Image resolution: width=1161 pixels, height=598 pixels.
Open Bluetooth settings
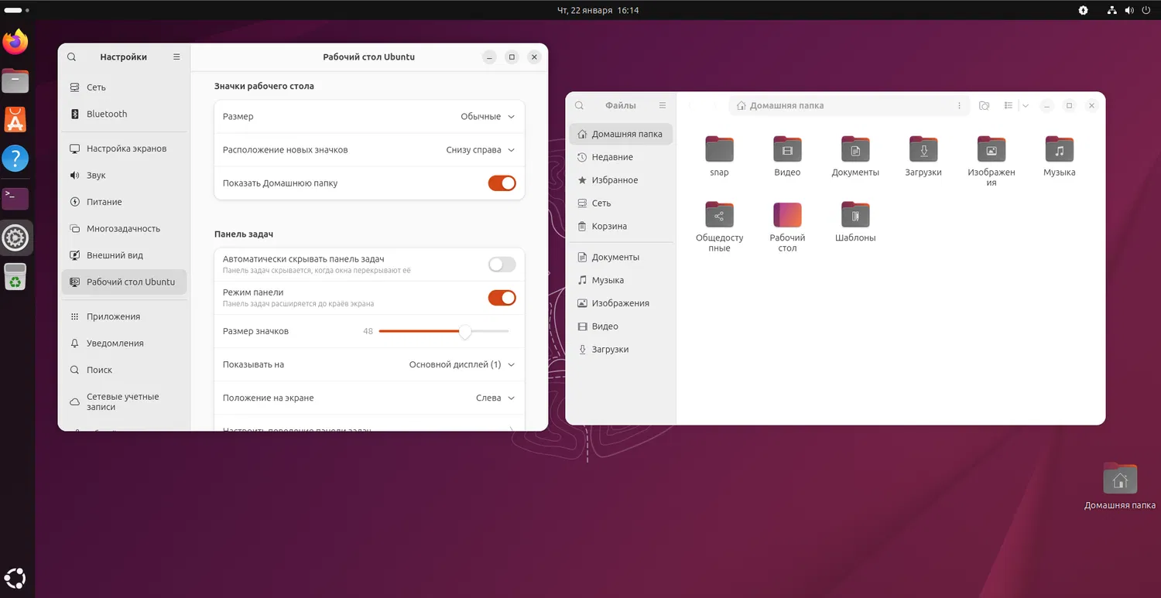point(124,114)
